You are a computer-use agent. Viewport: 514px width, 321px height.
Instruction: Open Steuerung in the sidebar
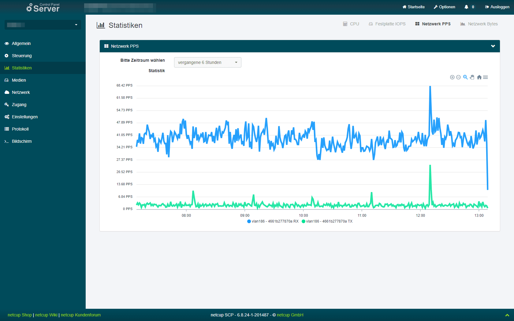pos(22,56)
